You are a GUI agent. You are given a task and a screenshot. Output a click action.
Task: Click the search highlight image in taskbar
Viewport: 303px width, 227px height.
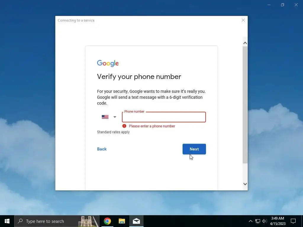(x=89, y=221)
